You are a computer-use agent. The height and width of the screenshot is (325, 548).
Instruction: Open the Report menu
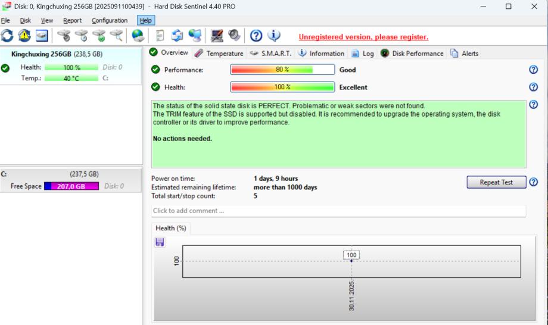click(72, 20)
